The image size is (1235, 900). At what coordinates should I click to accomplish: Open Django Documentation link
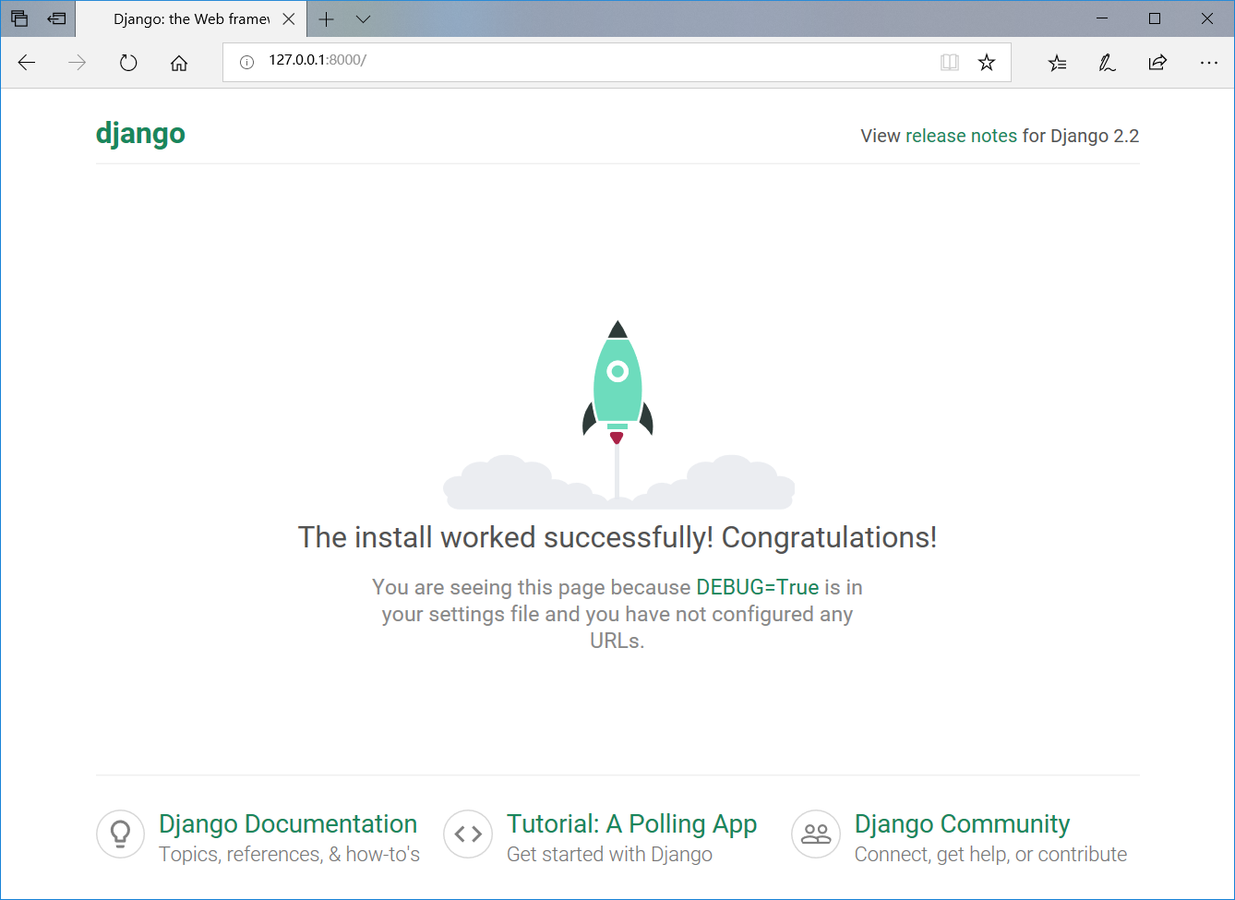coord(288,823)
